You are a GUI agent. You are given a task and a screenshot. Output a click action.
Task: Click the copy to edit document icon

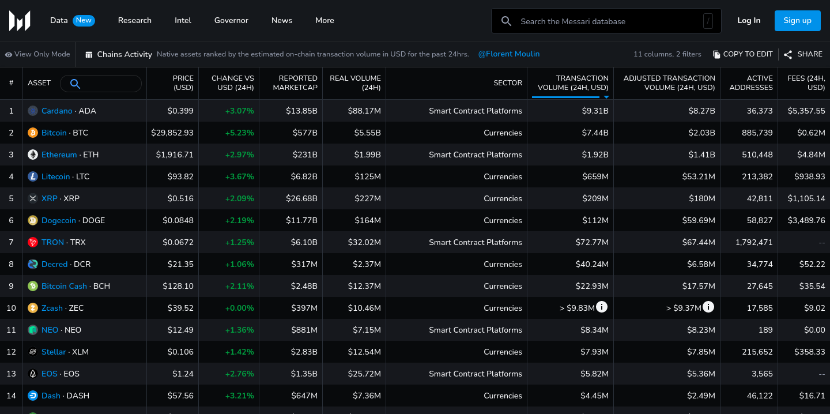click(716, 54)
